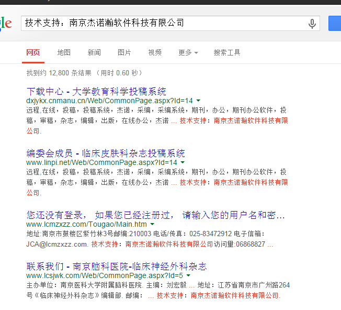Click URL text www.linpi.net/Web/CommonPage.aspx?Id=14

point(101,163)
